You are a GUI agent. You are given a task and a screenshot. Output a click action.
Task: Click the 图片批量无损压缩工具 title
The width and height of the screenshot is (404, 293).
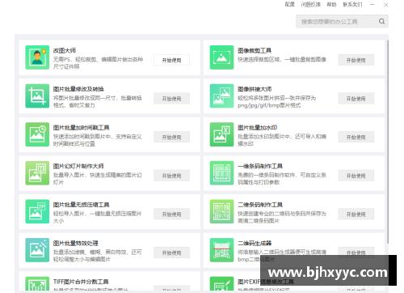[81, 205]
